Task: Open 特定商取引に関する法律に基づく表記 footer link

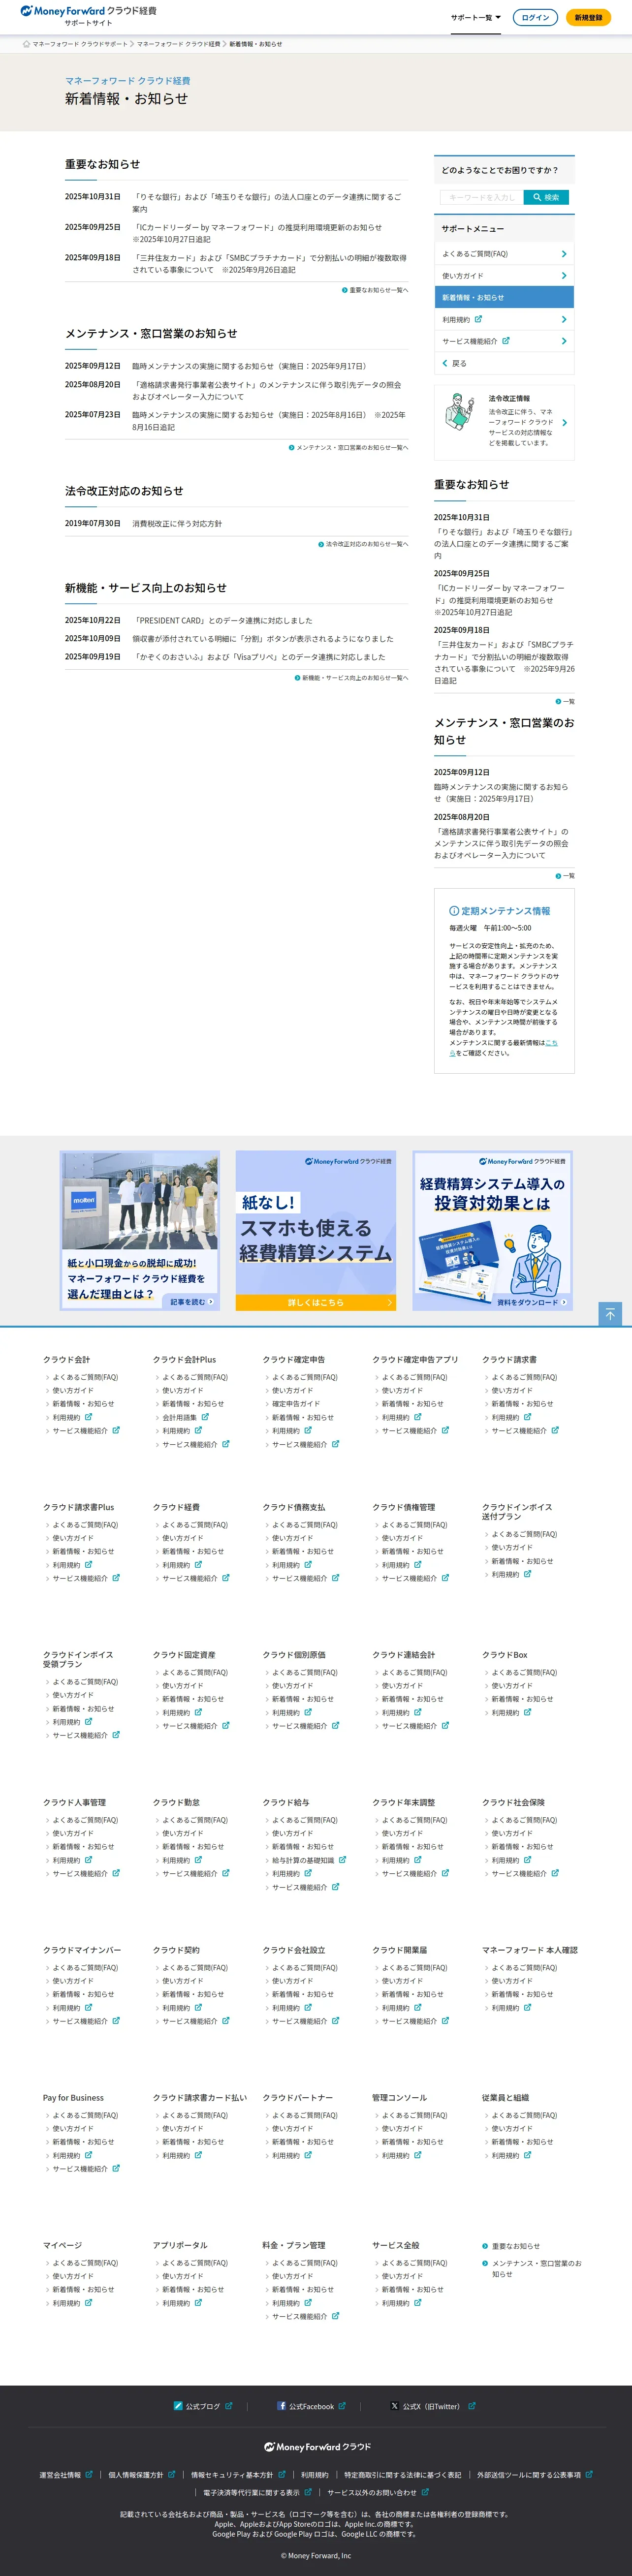Action: tap(403, 2475)
